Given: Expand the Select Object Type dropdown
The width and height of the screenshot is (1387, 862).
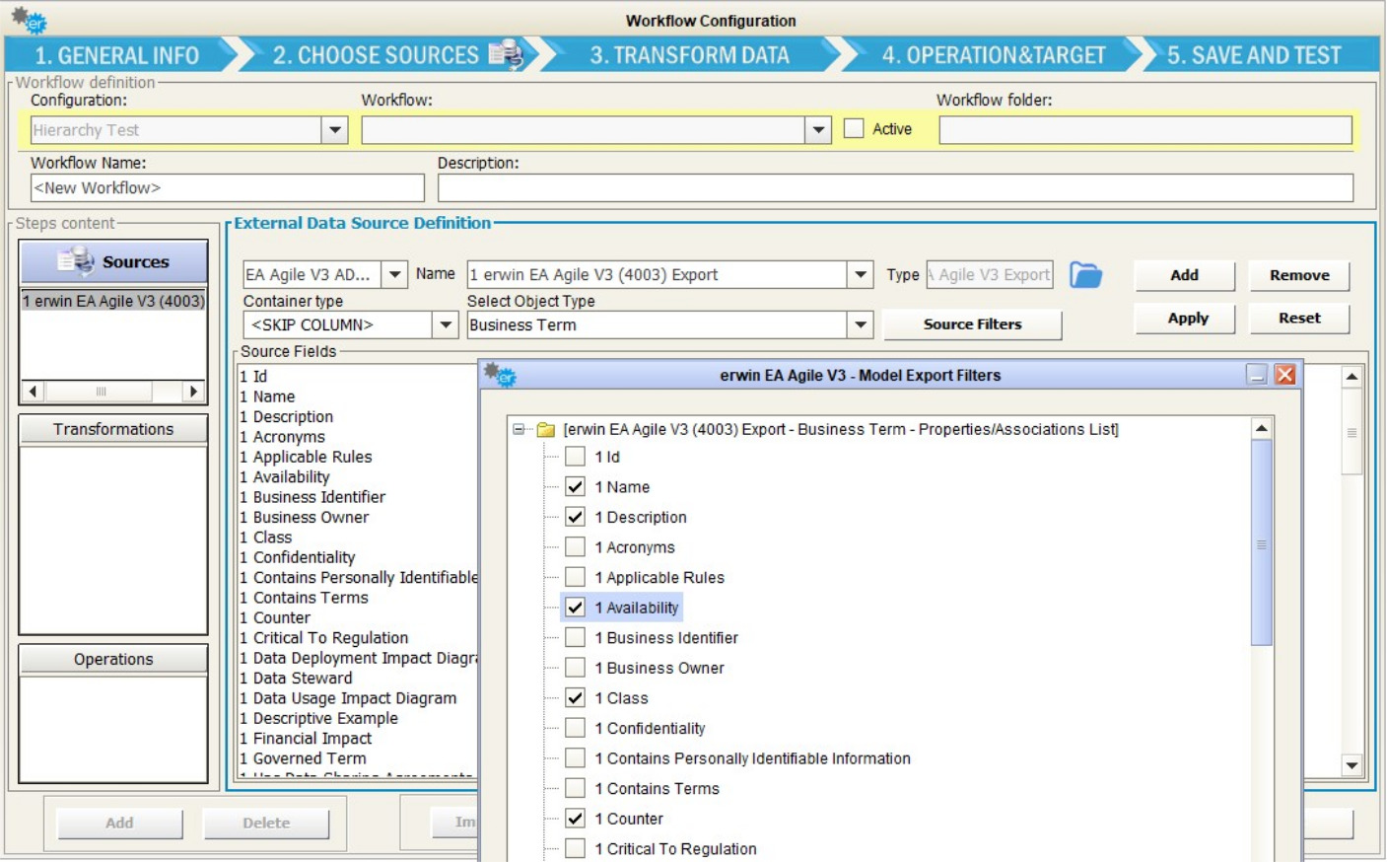Looking at the screenshot, I should point(861,324).
